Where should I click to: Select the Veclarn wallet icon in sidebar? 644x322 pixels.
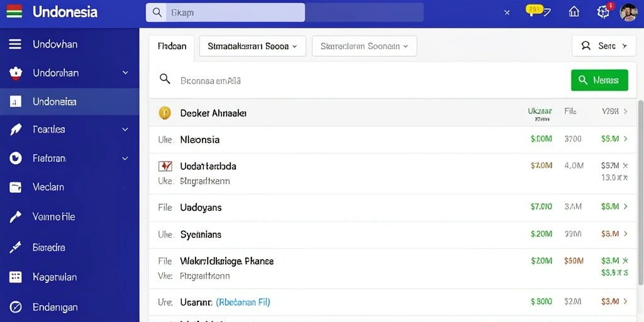click(15, 187)
